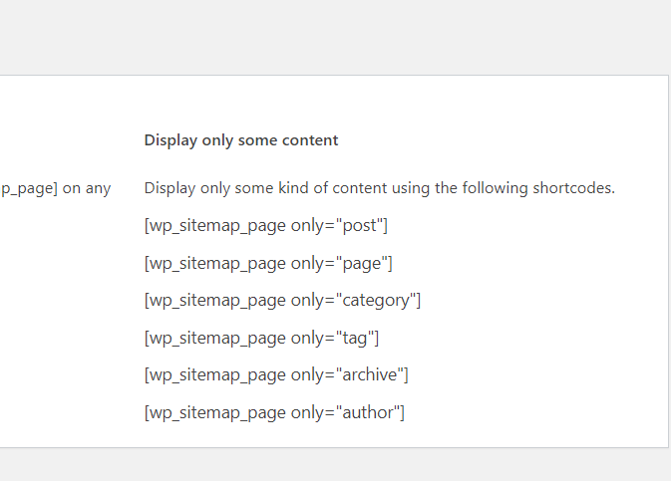Click the quoted word "author" in last shortcode
The image size is (671, 481).
[x=368, y=412]
